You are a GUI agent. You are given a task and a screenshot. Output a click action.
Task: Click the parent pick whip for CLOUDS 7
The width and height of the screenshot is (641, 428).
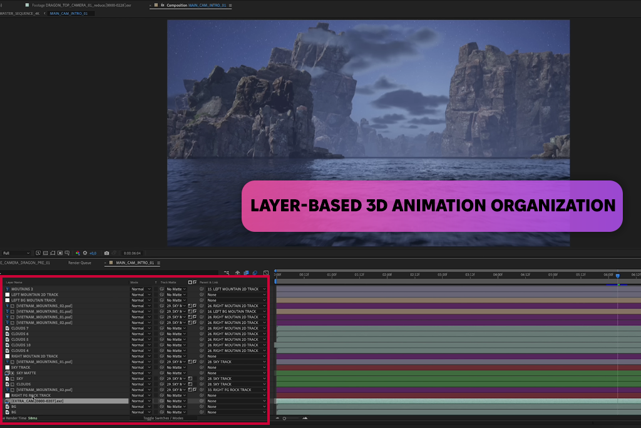tap(202, 328)
